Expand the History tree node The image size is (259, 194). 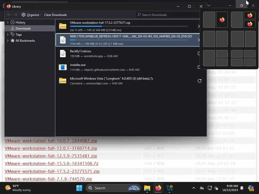pyautogui.click(x=8, y=22)
